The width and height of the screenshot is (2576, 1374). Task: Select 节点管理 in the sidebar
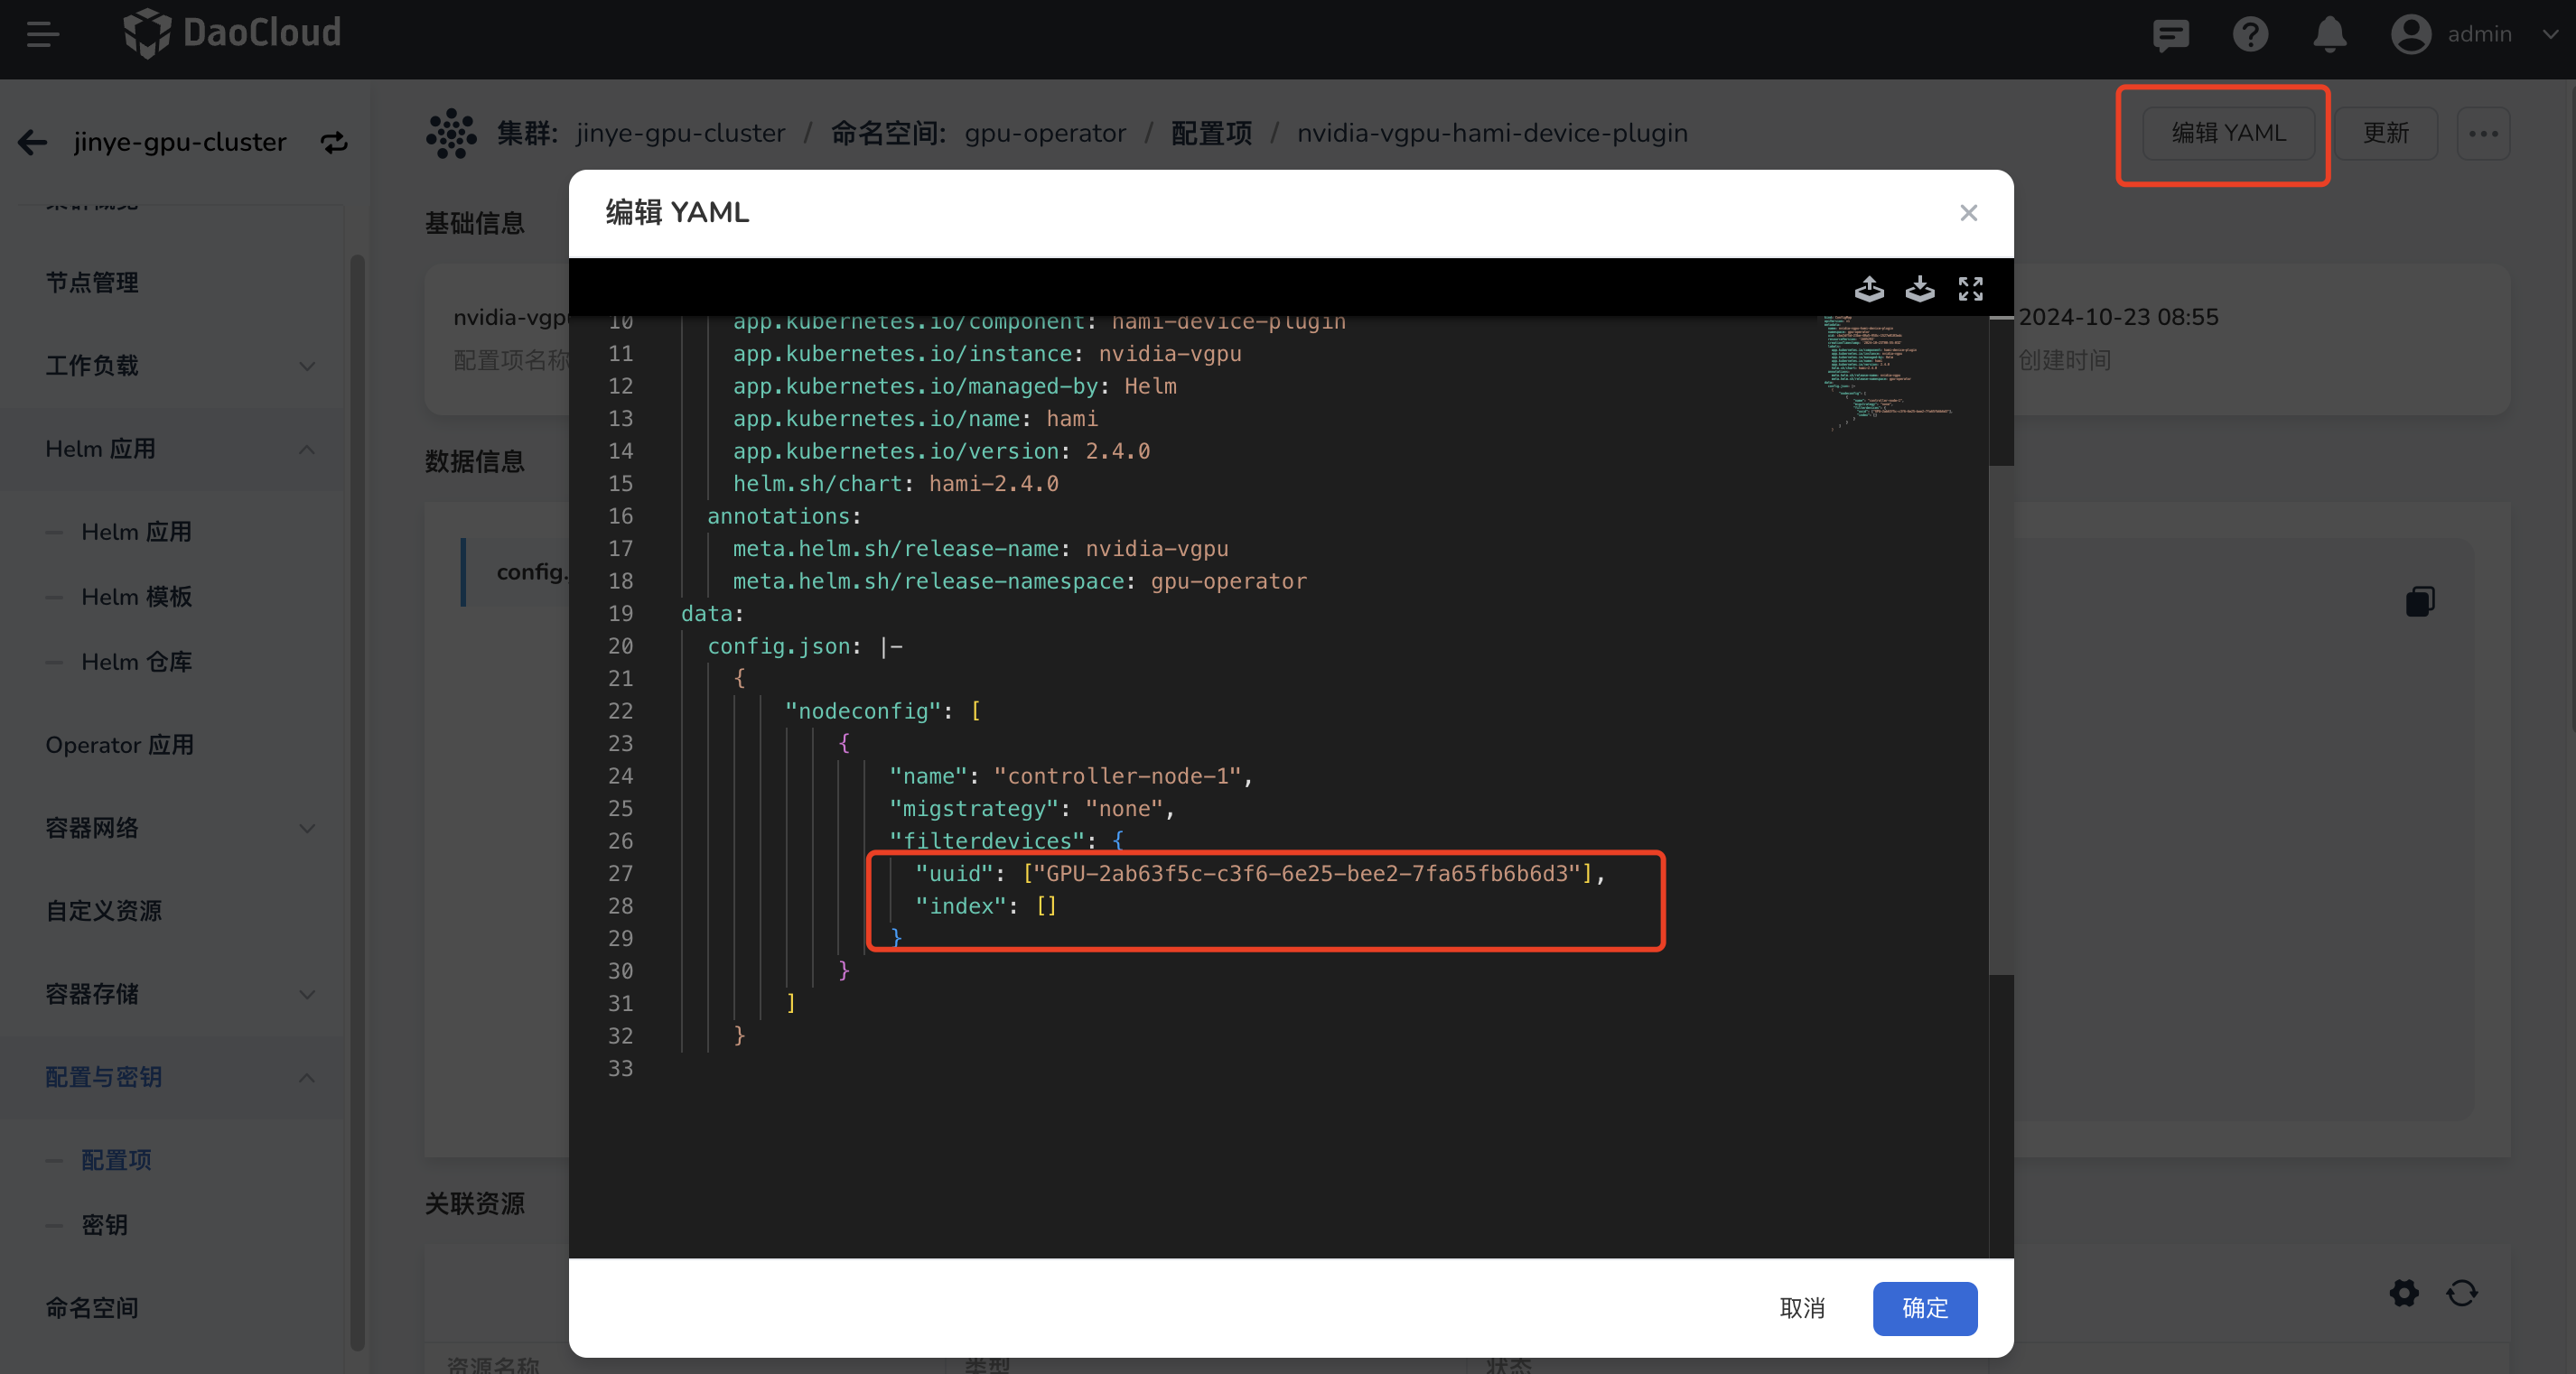pyautogui.click(x=92, y=283)
